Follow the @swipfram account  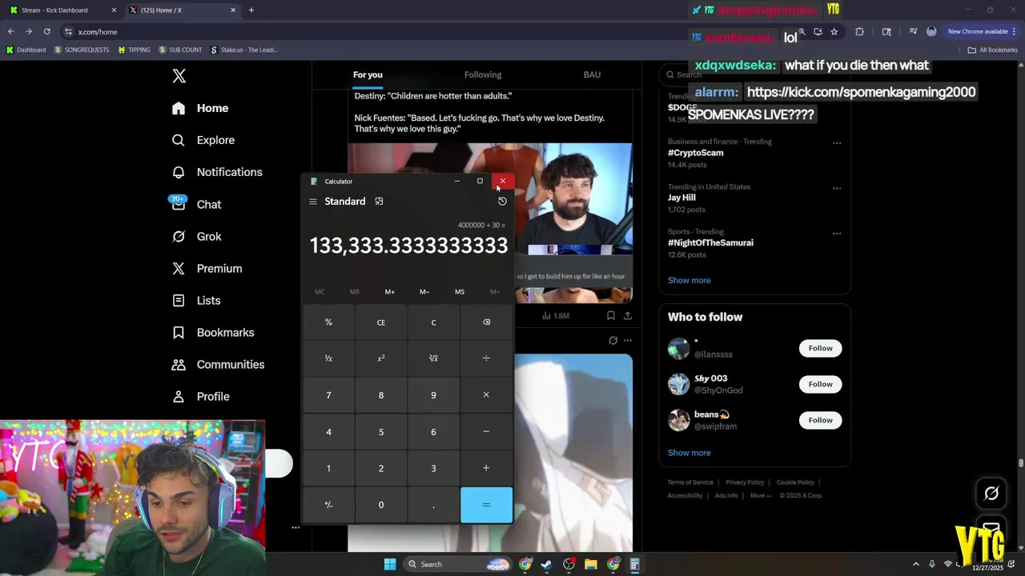(x=820, y=420)
